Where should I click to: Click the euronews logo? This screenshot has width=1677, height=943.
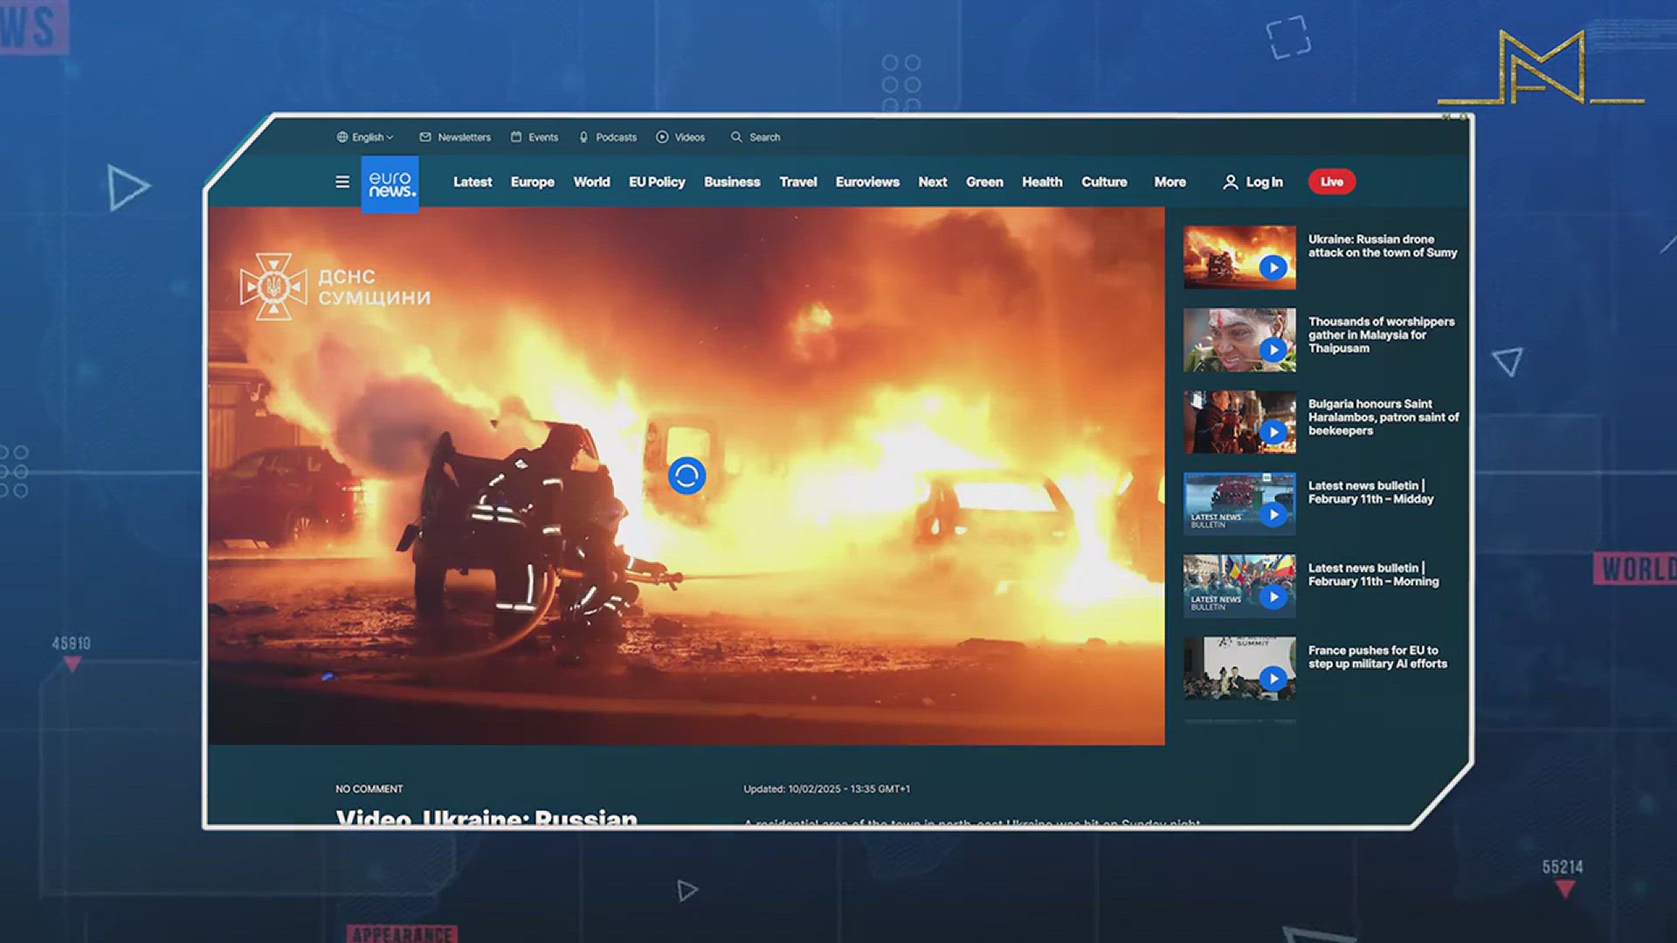(x=390, y=184)
